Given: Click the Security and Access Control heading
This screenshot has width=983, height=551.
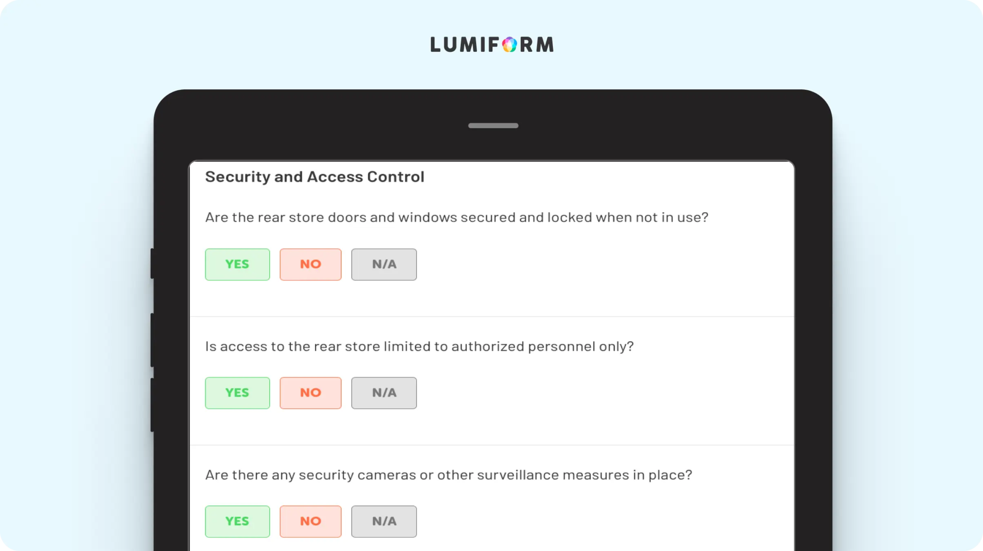Looking at the screenshot, I should [314, 177].
